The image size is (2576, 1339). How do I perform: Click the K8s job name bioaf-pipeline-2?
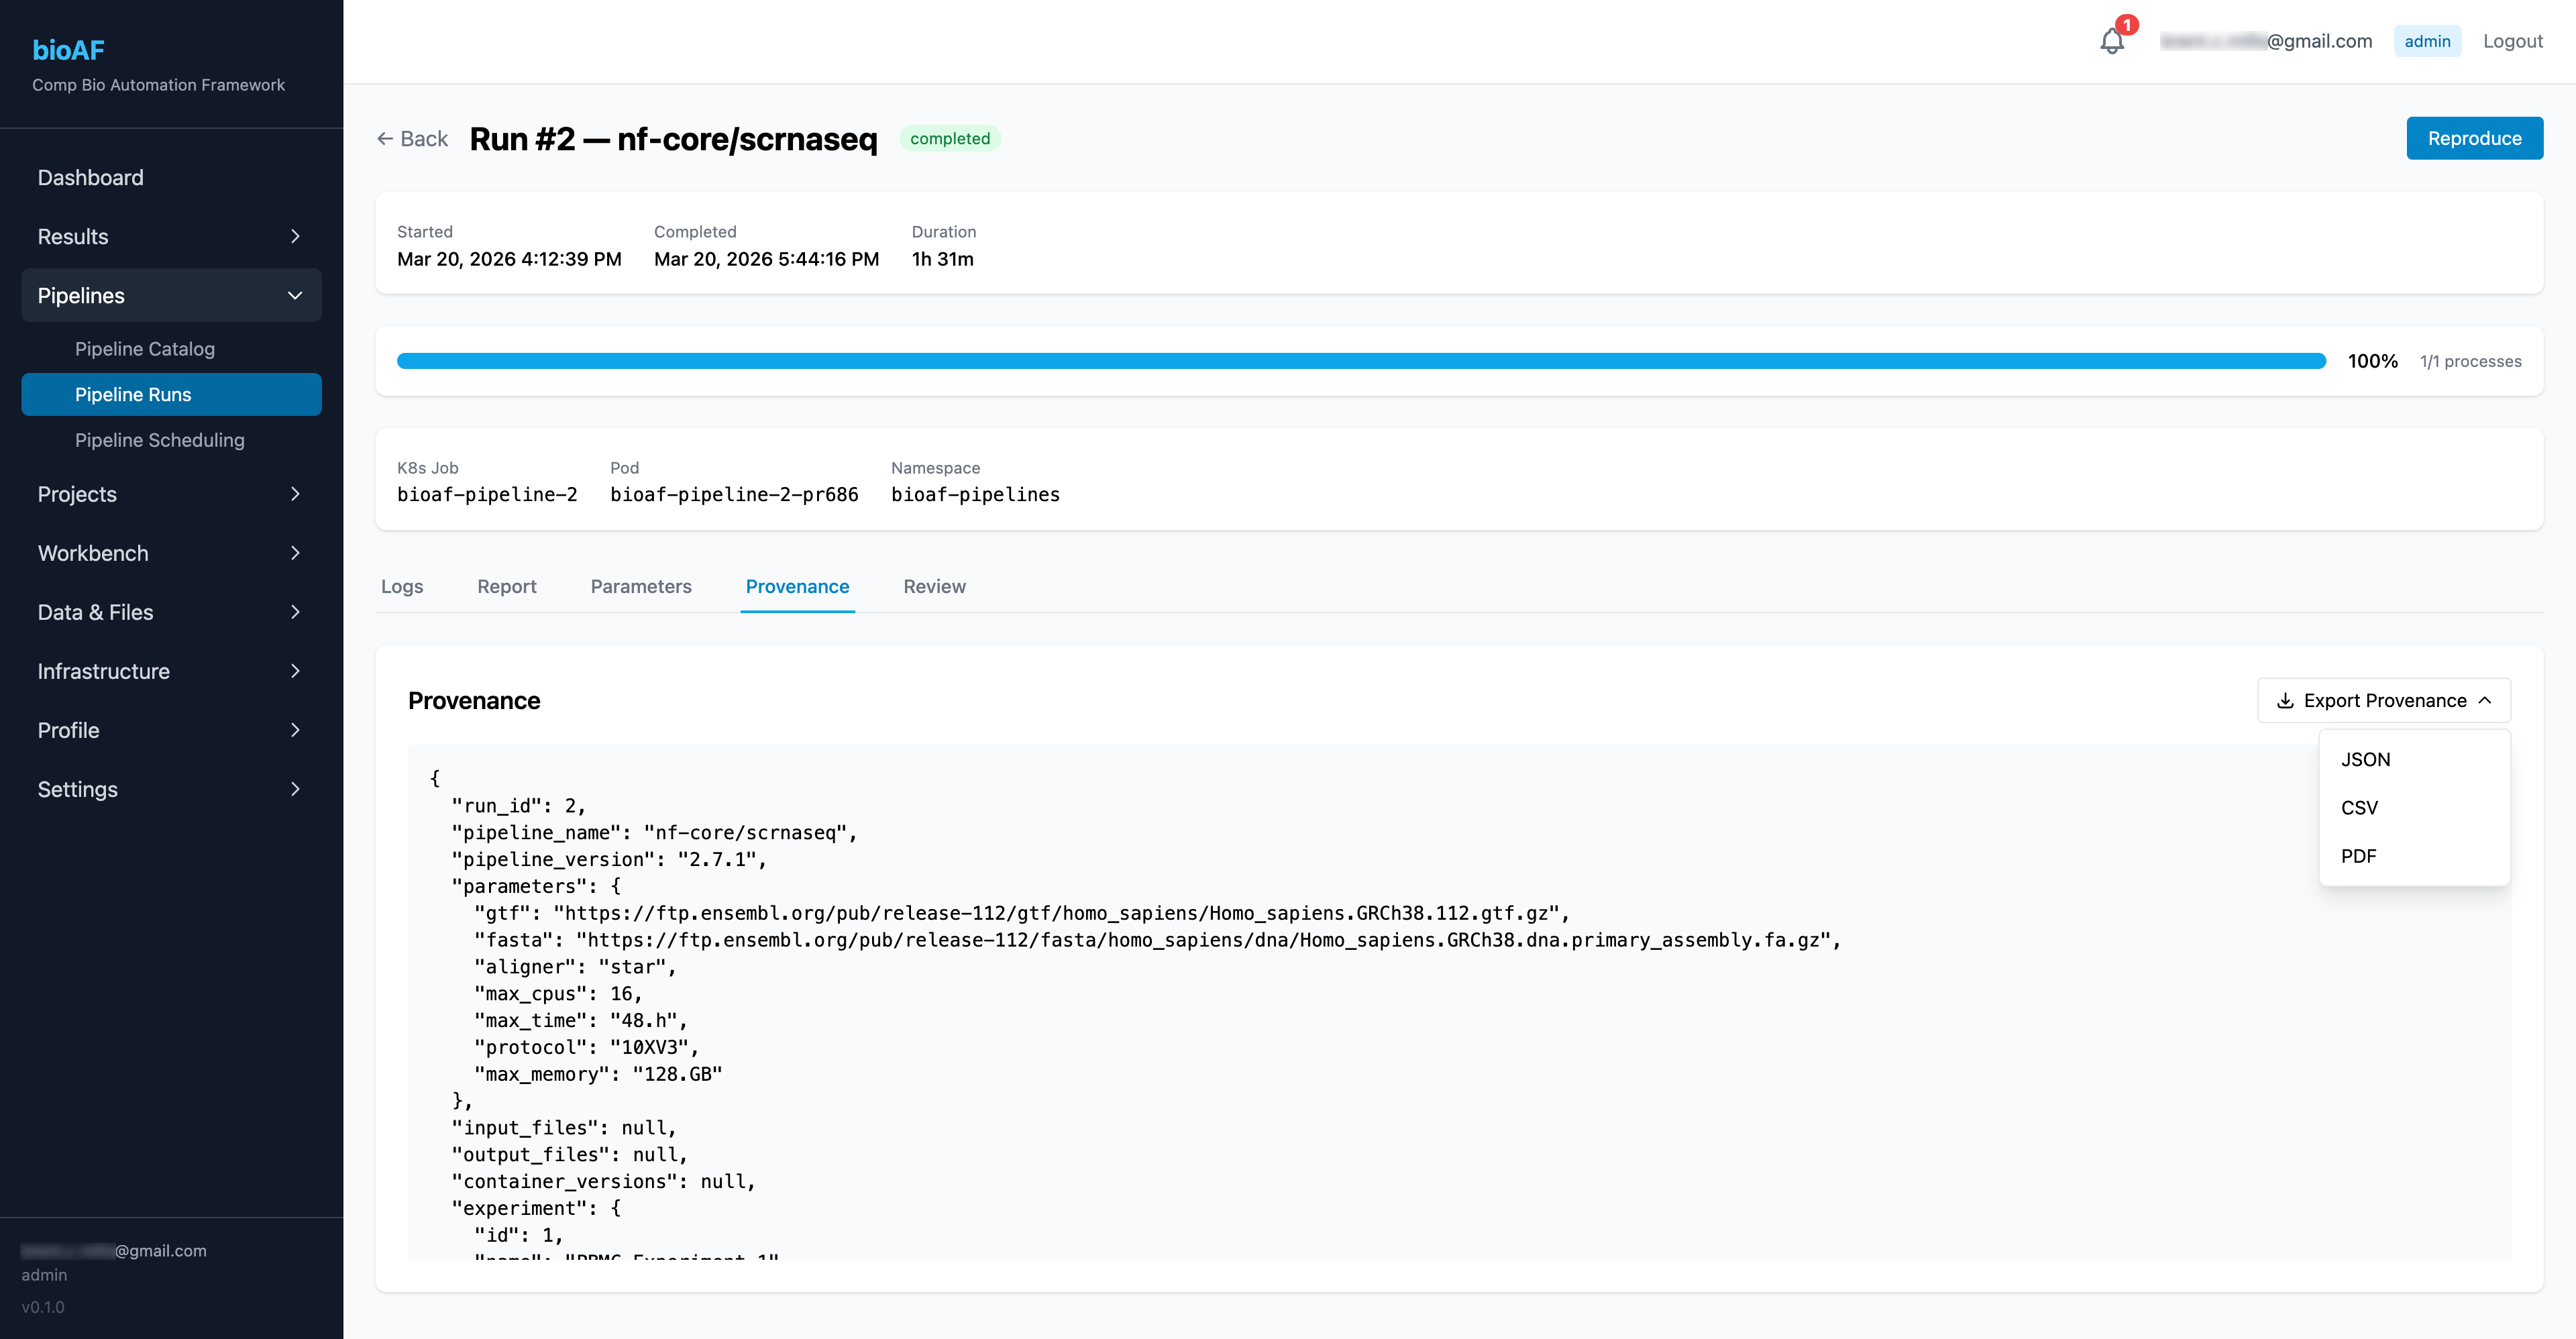487,494
